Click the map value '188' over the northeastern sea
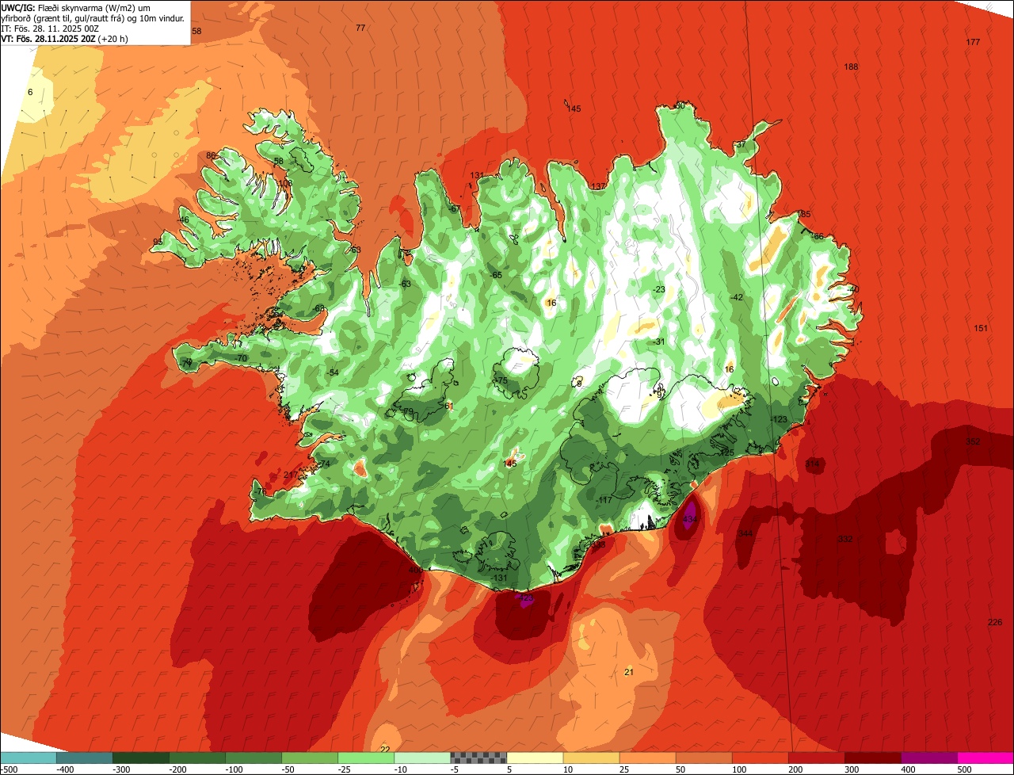The height and width of the screenshot is (775, 1014). 852,67
